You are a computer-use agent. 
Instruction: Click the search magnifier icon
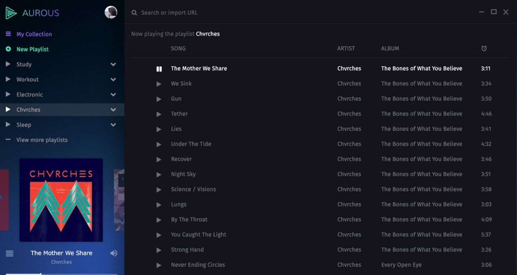(x=134, y=13)
